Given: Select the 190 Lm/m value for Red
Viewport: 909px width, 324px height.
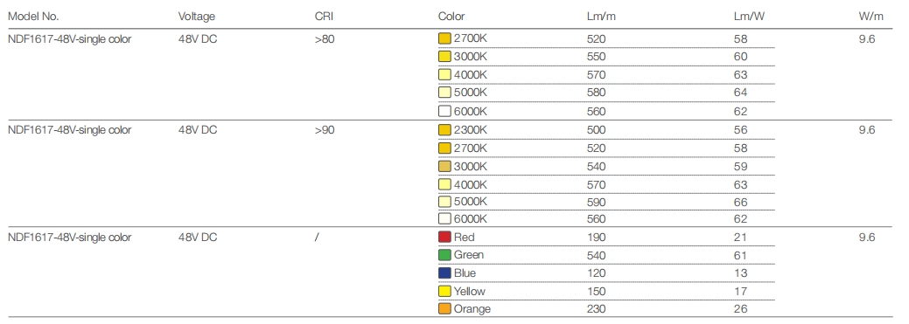Looking at the screenshot, I should (x=596, y=237).
